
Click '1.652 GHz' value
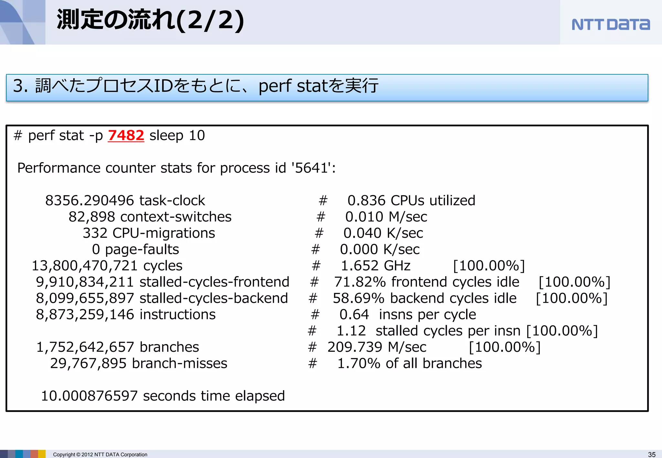pyautogui.click(x=376, y=266)
